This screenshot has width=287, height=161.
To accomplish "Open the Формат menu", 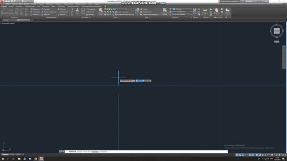I will click(34, 4).
